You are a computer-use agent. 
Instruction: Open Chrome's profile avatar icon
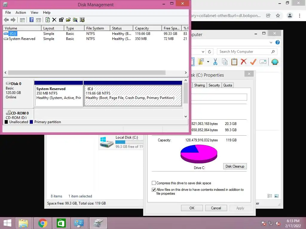click(x=290, y=16)
